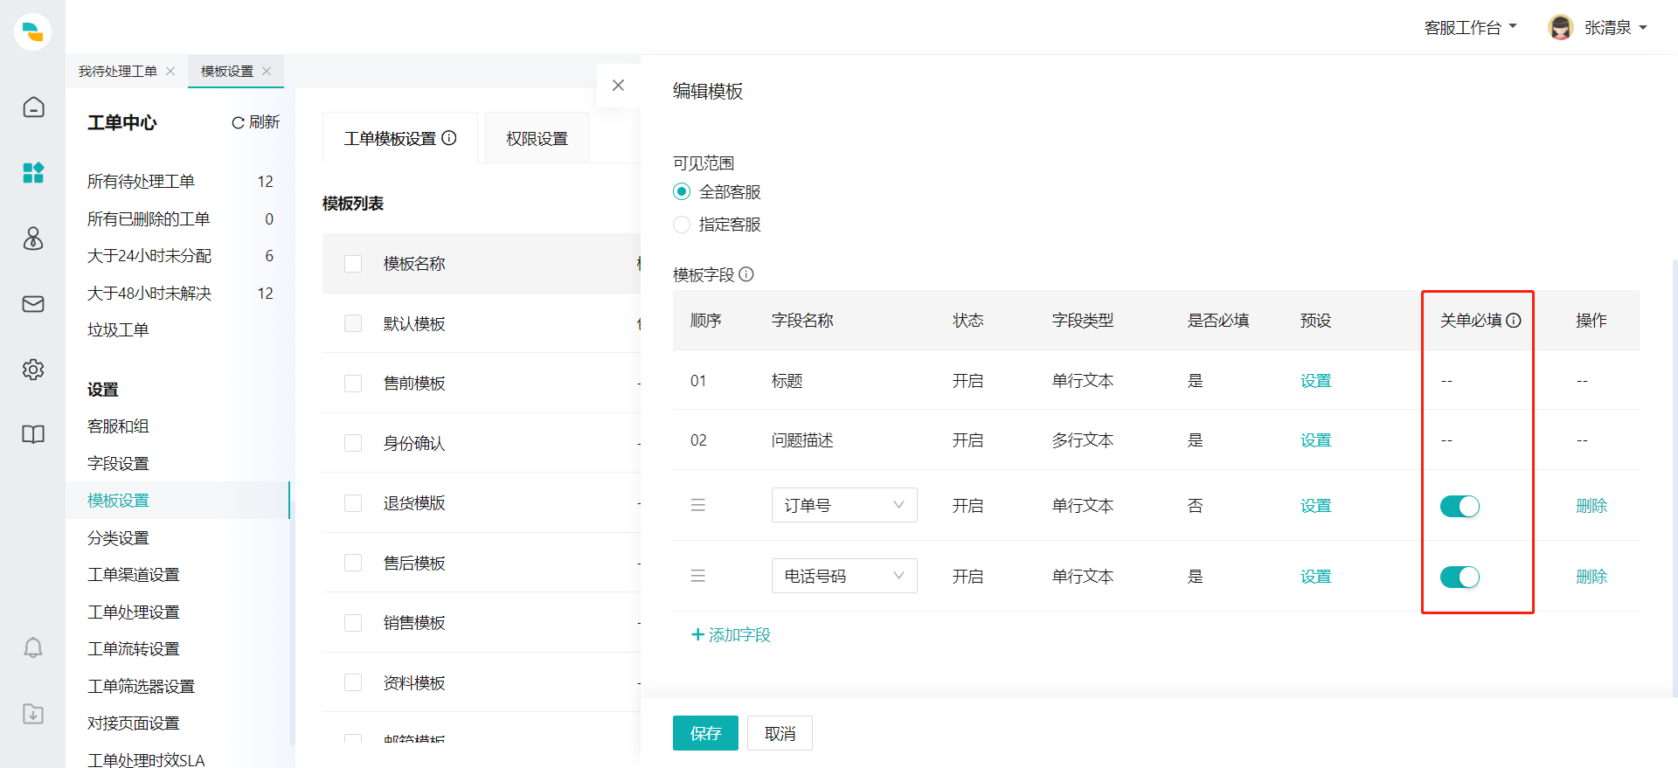Delete the 电话号码 field row
1678x768 pixels.
[x=1591, y=576]
